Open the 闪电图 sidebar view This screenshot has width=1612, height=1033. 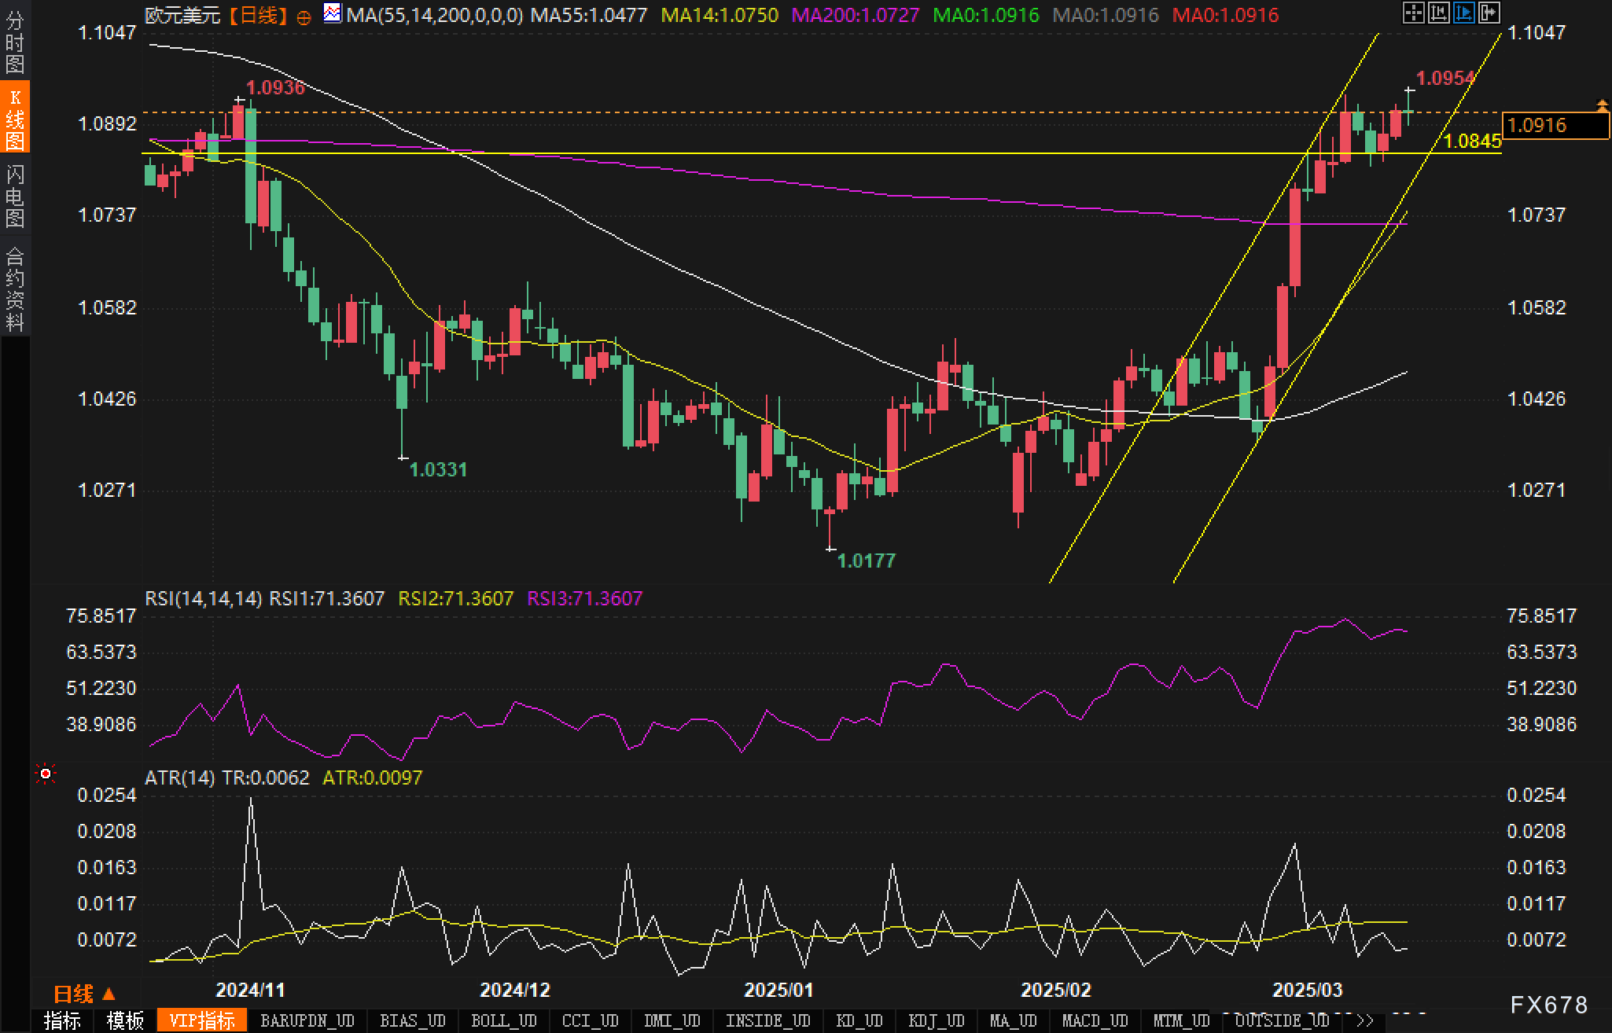pyautogui.click(x=14, y=197)
